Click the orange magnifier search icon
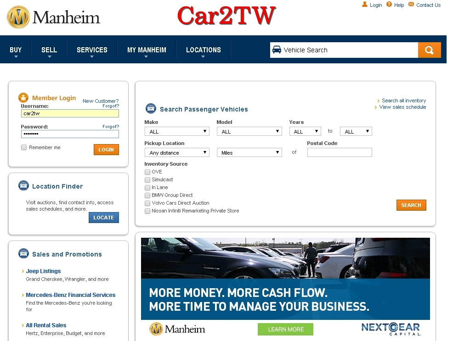This screenshot has height=341, width=453. tap(429, 50)
